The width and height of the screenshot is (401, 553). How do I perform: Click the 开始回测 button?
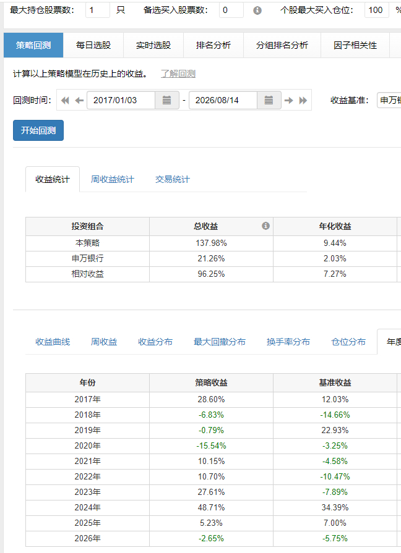pyautogui.click(x=38, y=130)
